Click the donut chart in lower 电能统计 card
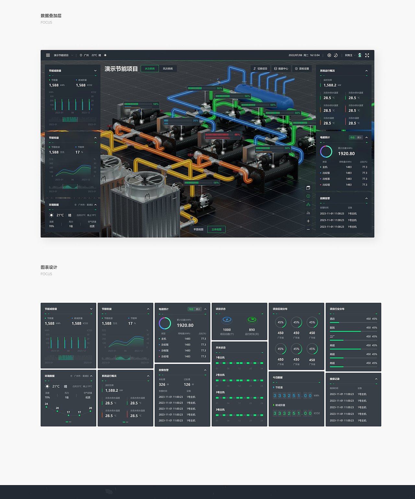Image resolution: width=415 pixels, height=499 pixels. point(165,323)
